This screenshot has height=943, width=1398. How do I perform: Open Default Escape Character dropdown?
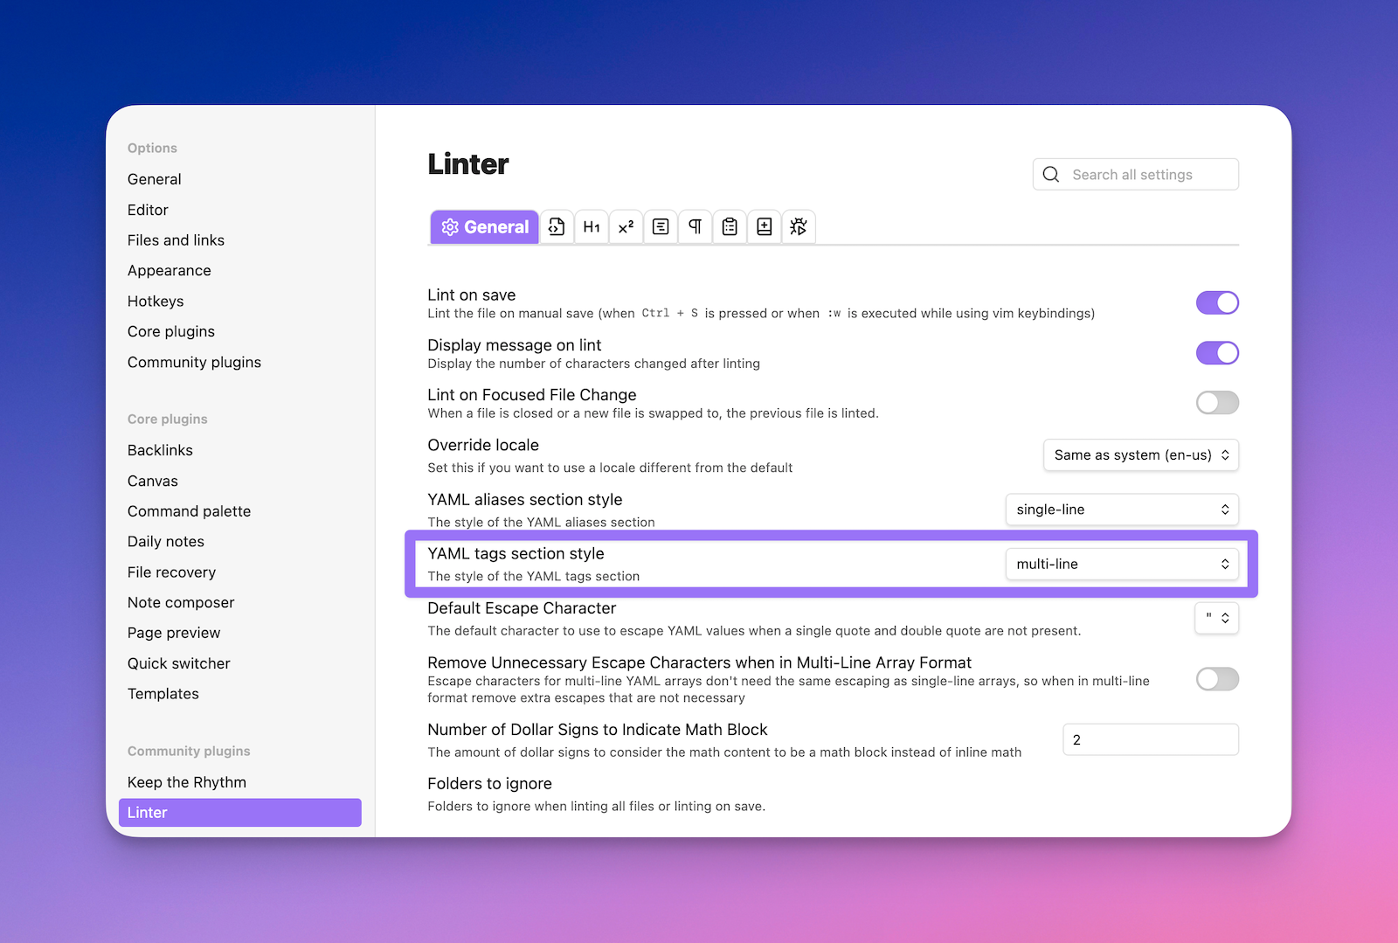[x=1216, y=618]
